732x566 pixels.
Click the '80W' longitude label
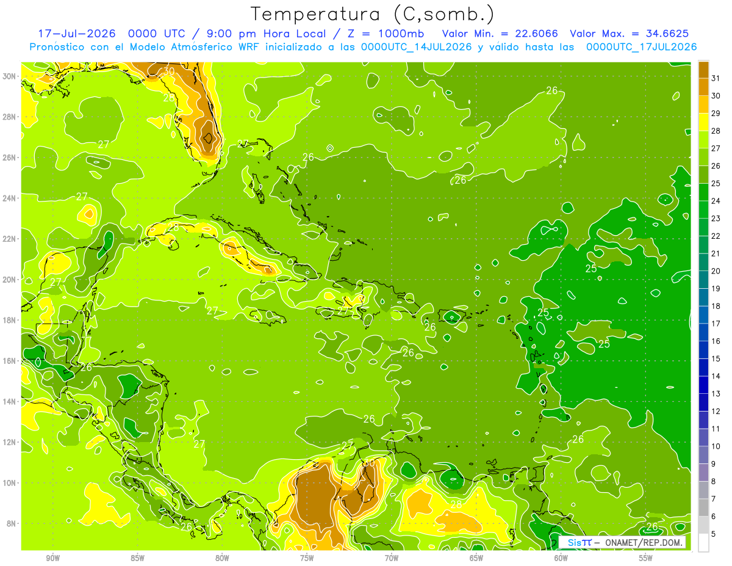pos(222,557)
